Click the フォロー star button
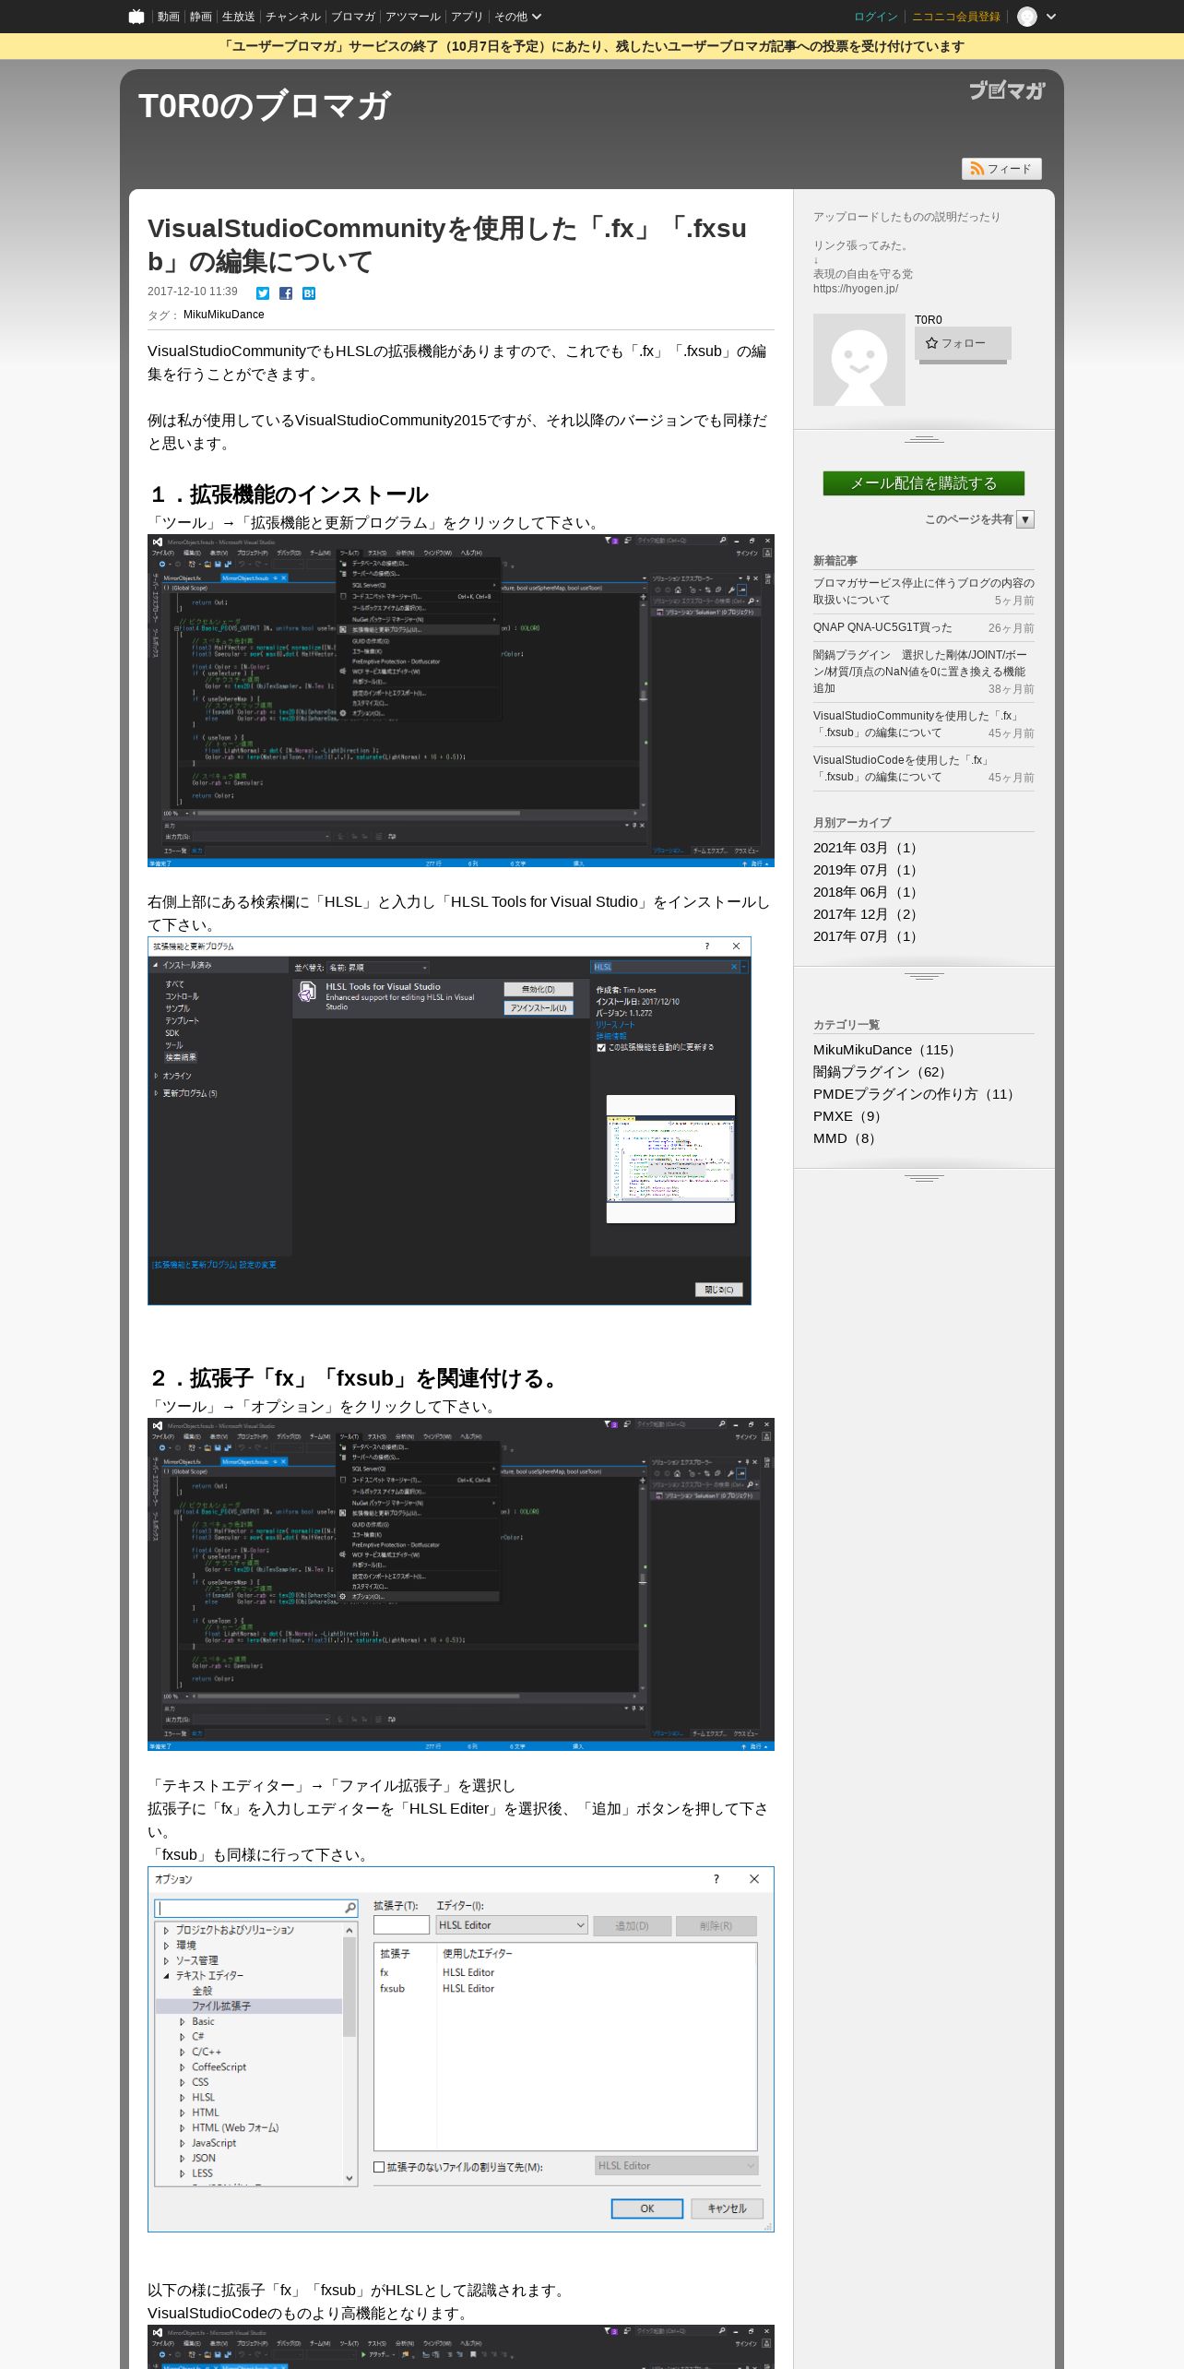Viewport: 1184px width, 2369px height. tap(963, 343)
